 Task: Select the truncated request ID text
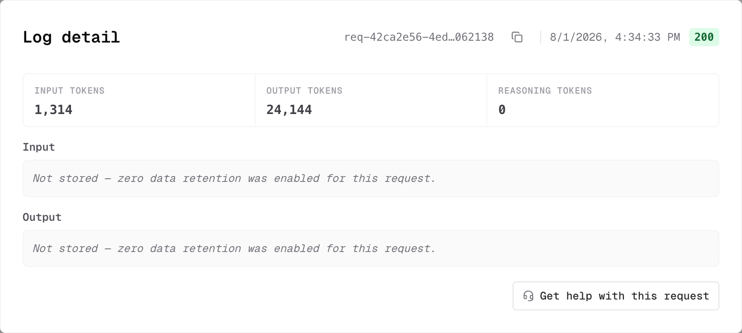(419, 37)
